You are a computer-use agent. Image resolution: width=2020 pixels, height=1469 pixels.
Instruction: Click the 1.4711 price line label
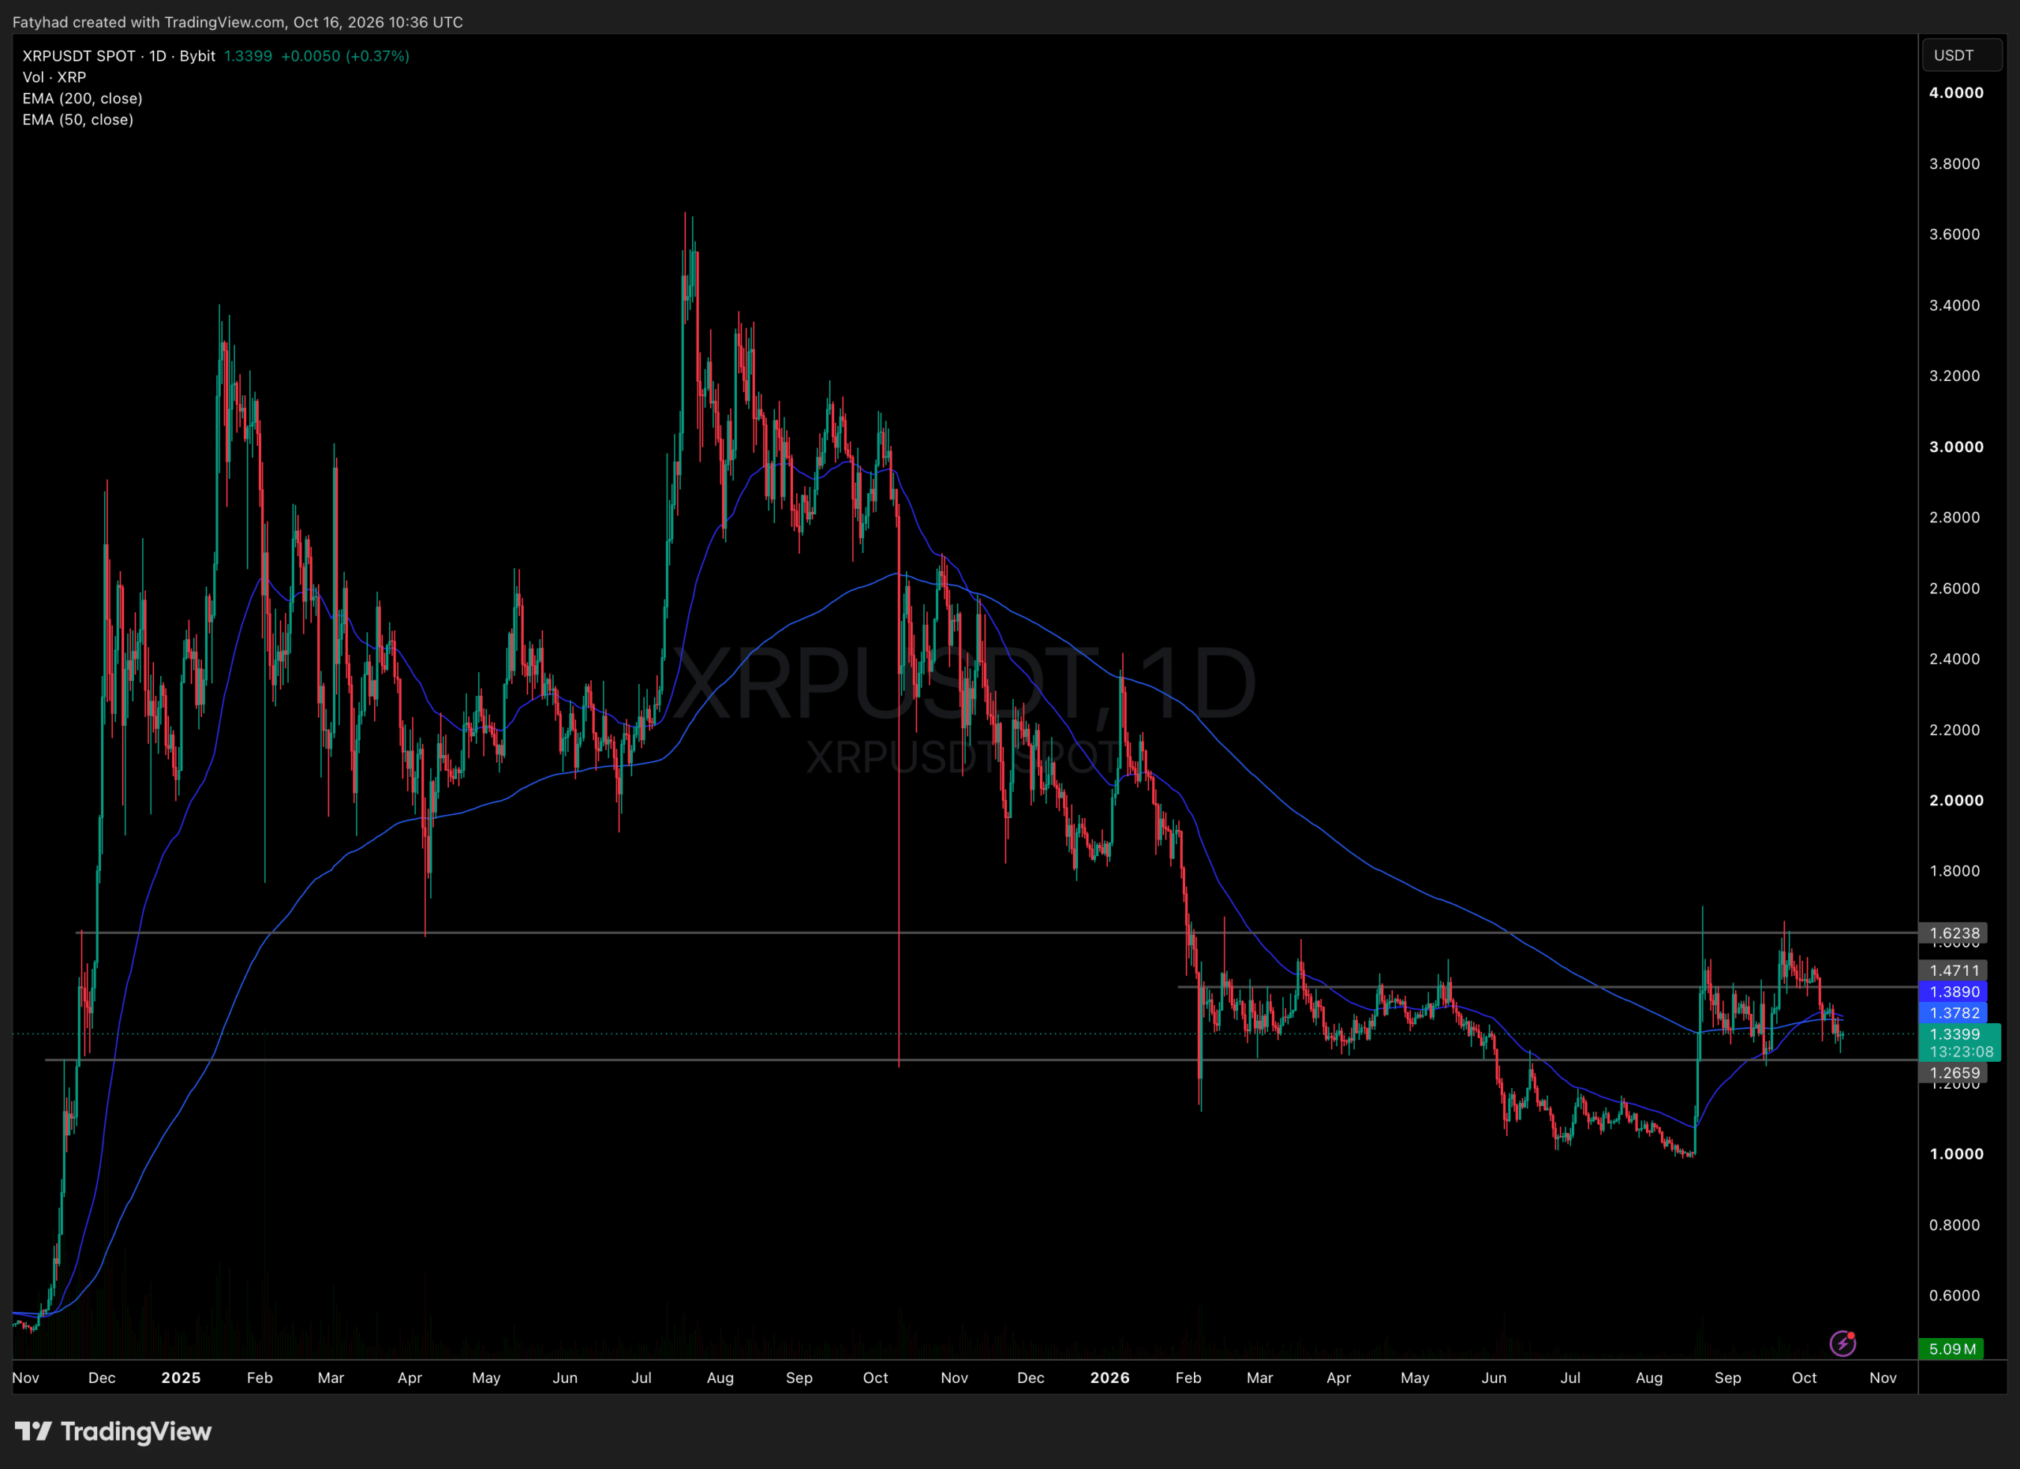1954,970
